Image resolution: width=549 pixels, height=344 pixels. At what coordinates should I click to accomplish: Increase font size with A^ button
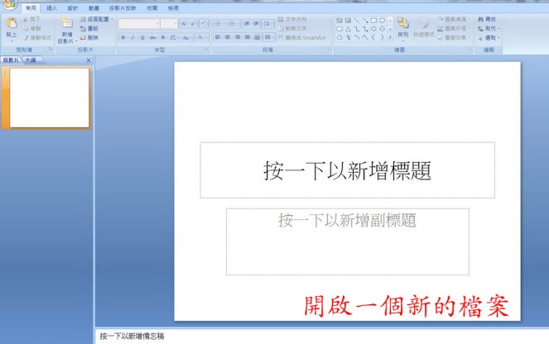tap(184, 23)
